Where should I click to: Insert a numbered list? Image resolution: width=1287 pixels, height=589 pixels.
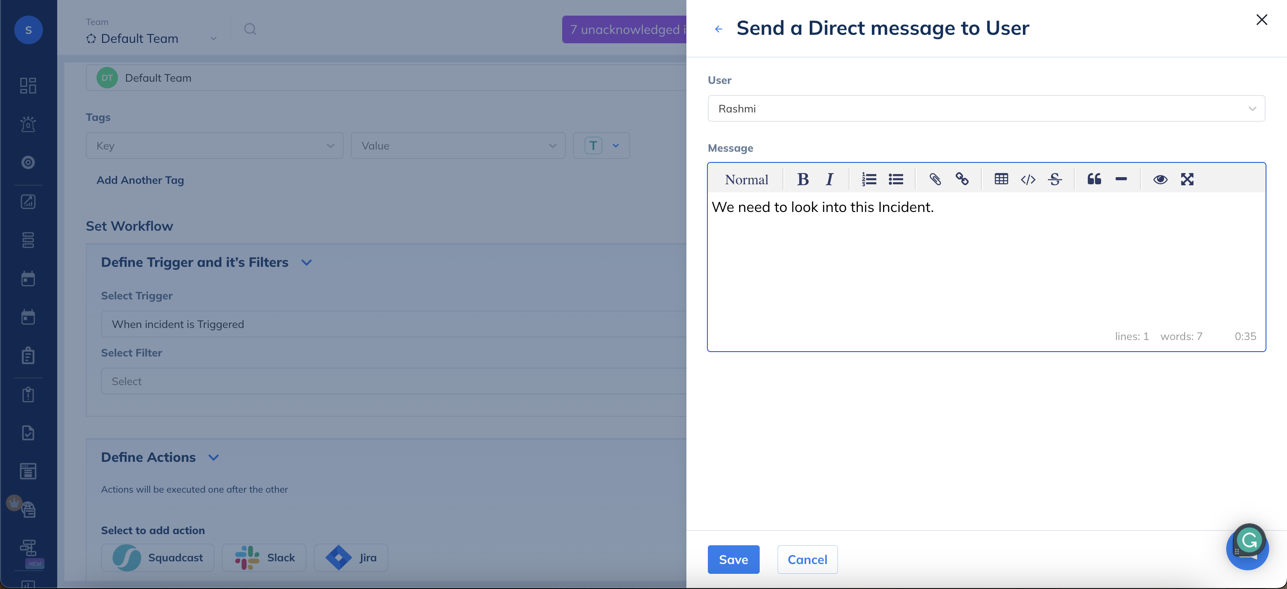coord(869,179)
